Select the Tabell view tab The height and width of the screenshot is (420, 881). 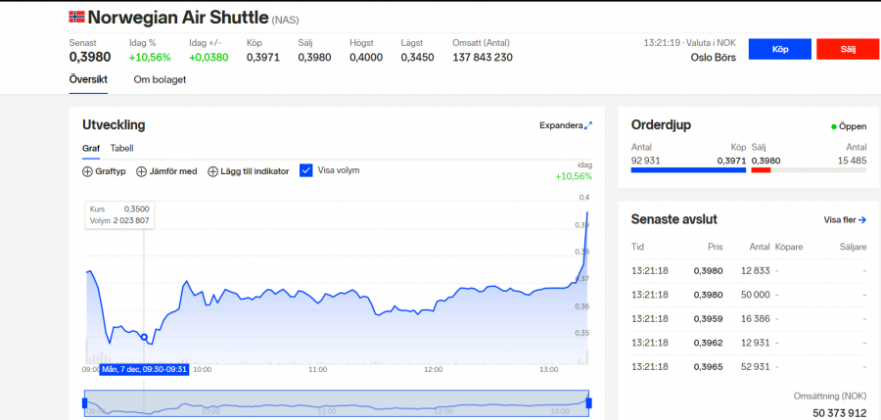point(121,149)
